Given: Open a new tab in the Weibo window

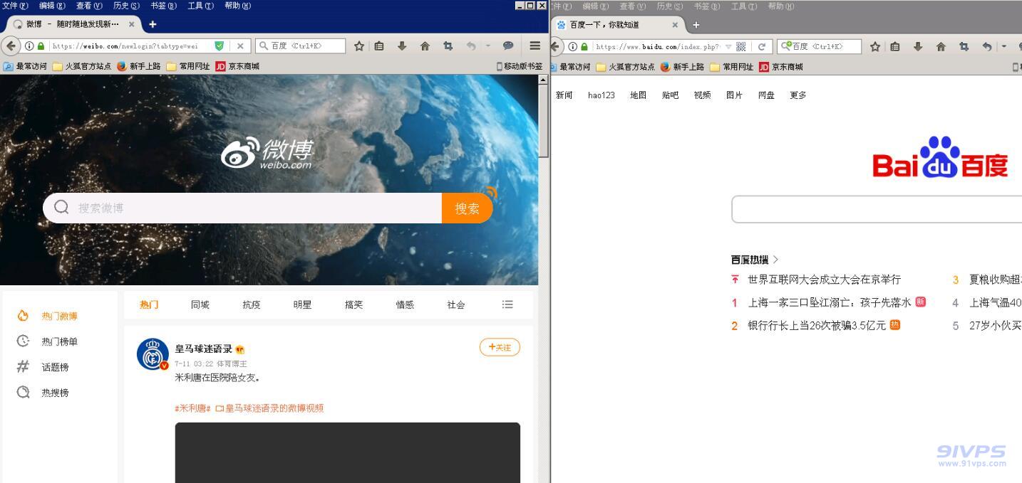Looking at the screenshot, I should point(153,24).
